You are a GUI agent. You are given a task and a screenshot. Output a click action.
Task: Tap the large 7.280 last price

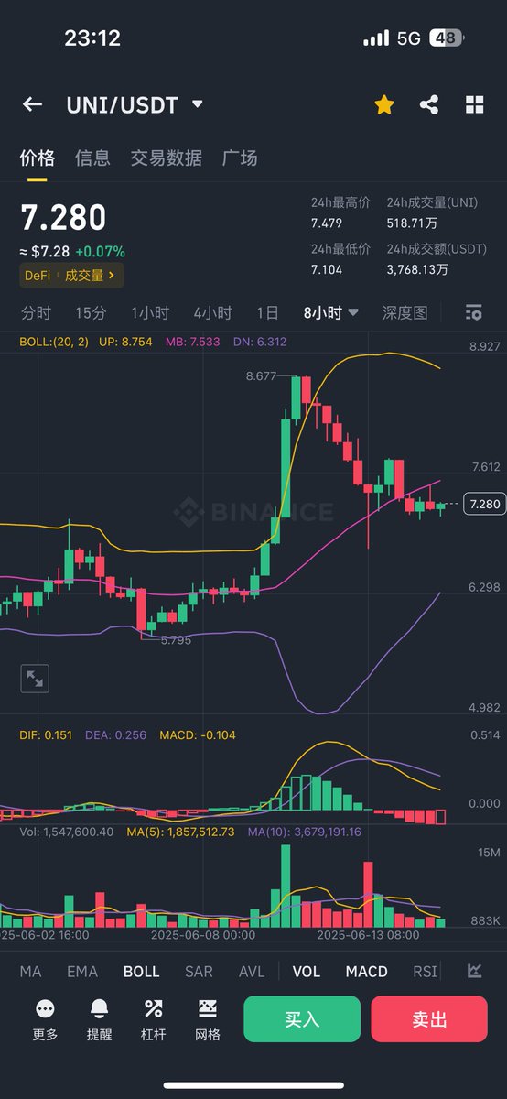pos(63,218)
